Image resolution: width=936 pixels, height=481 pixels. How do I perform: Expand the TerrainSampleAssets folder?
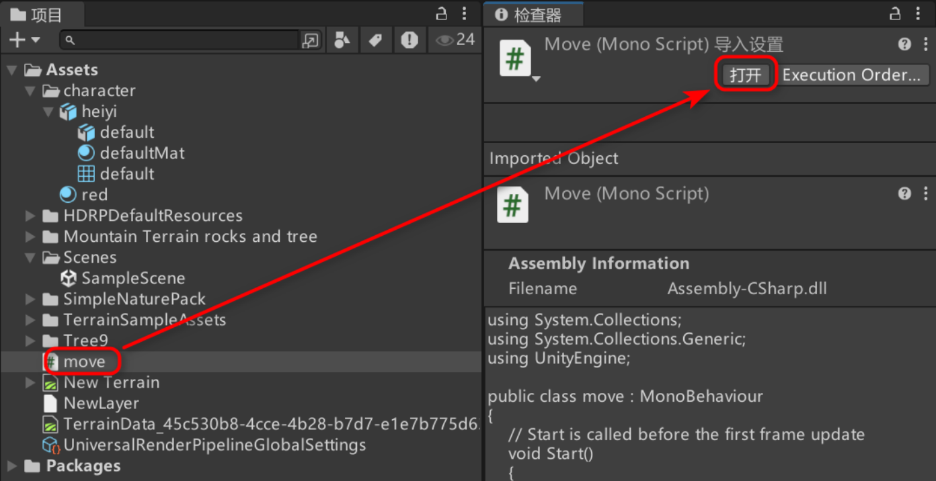click(x=30, y=320)
